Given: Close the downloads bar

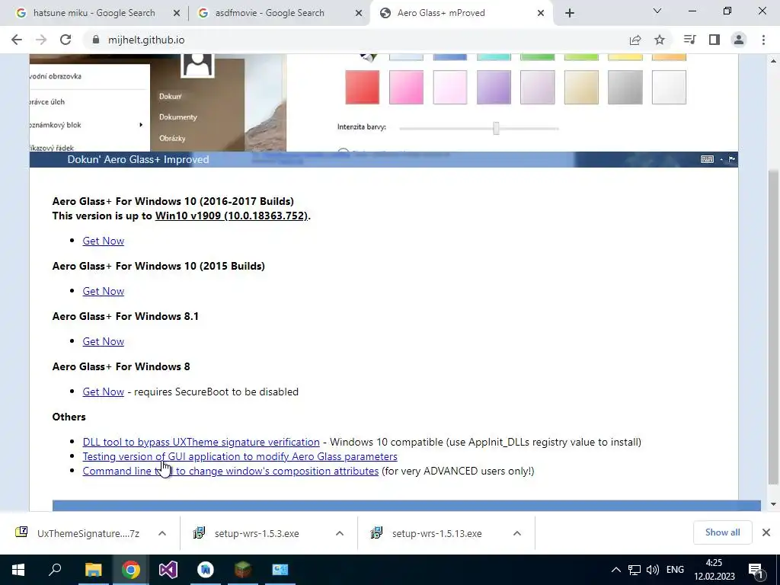Looking at the screenshot, I should [766, 532].
